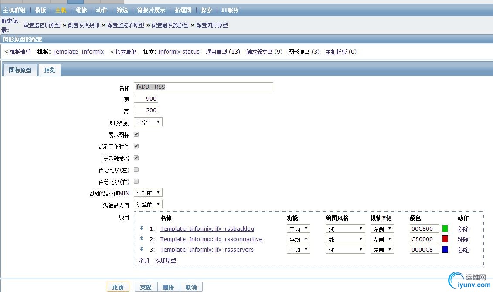The width and height of the screenshot is (493, 292).
Task: Click the reorder handle for item row 1
Action: point(142,228)
